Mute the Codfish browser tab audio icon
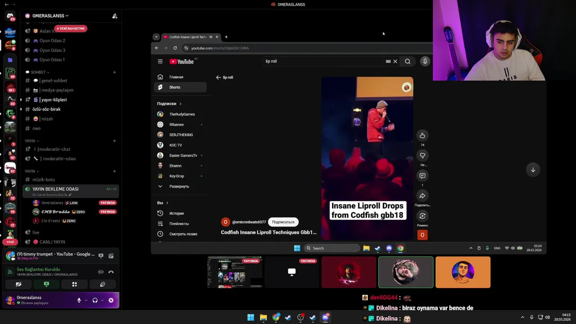This screenshot has width=576, height=324. pos(211,37)
